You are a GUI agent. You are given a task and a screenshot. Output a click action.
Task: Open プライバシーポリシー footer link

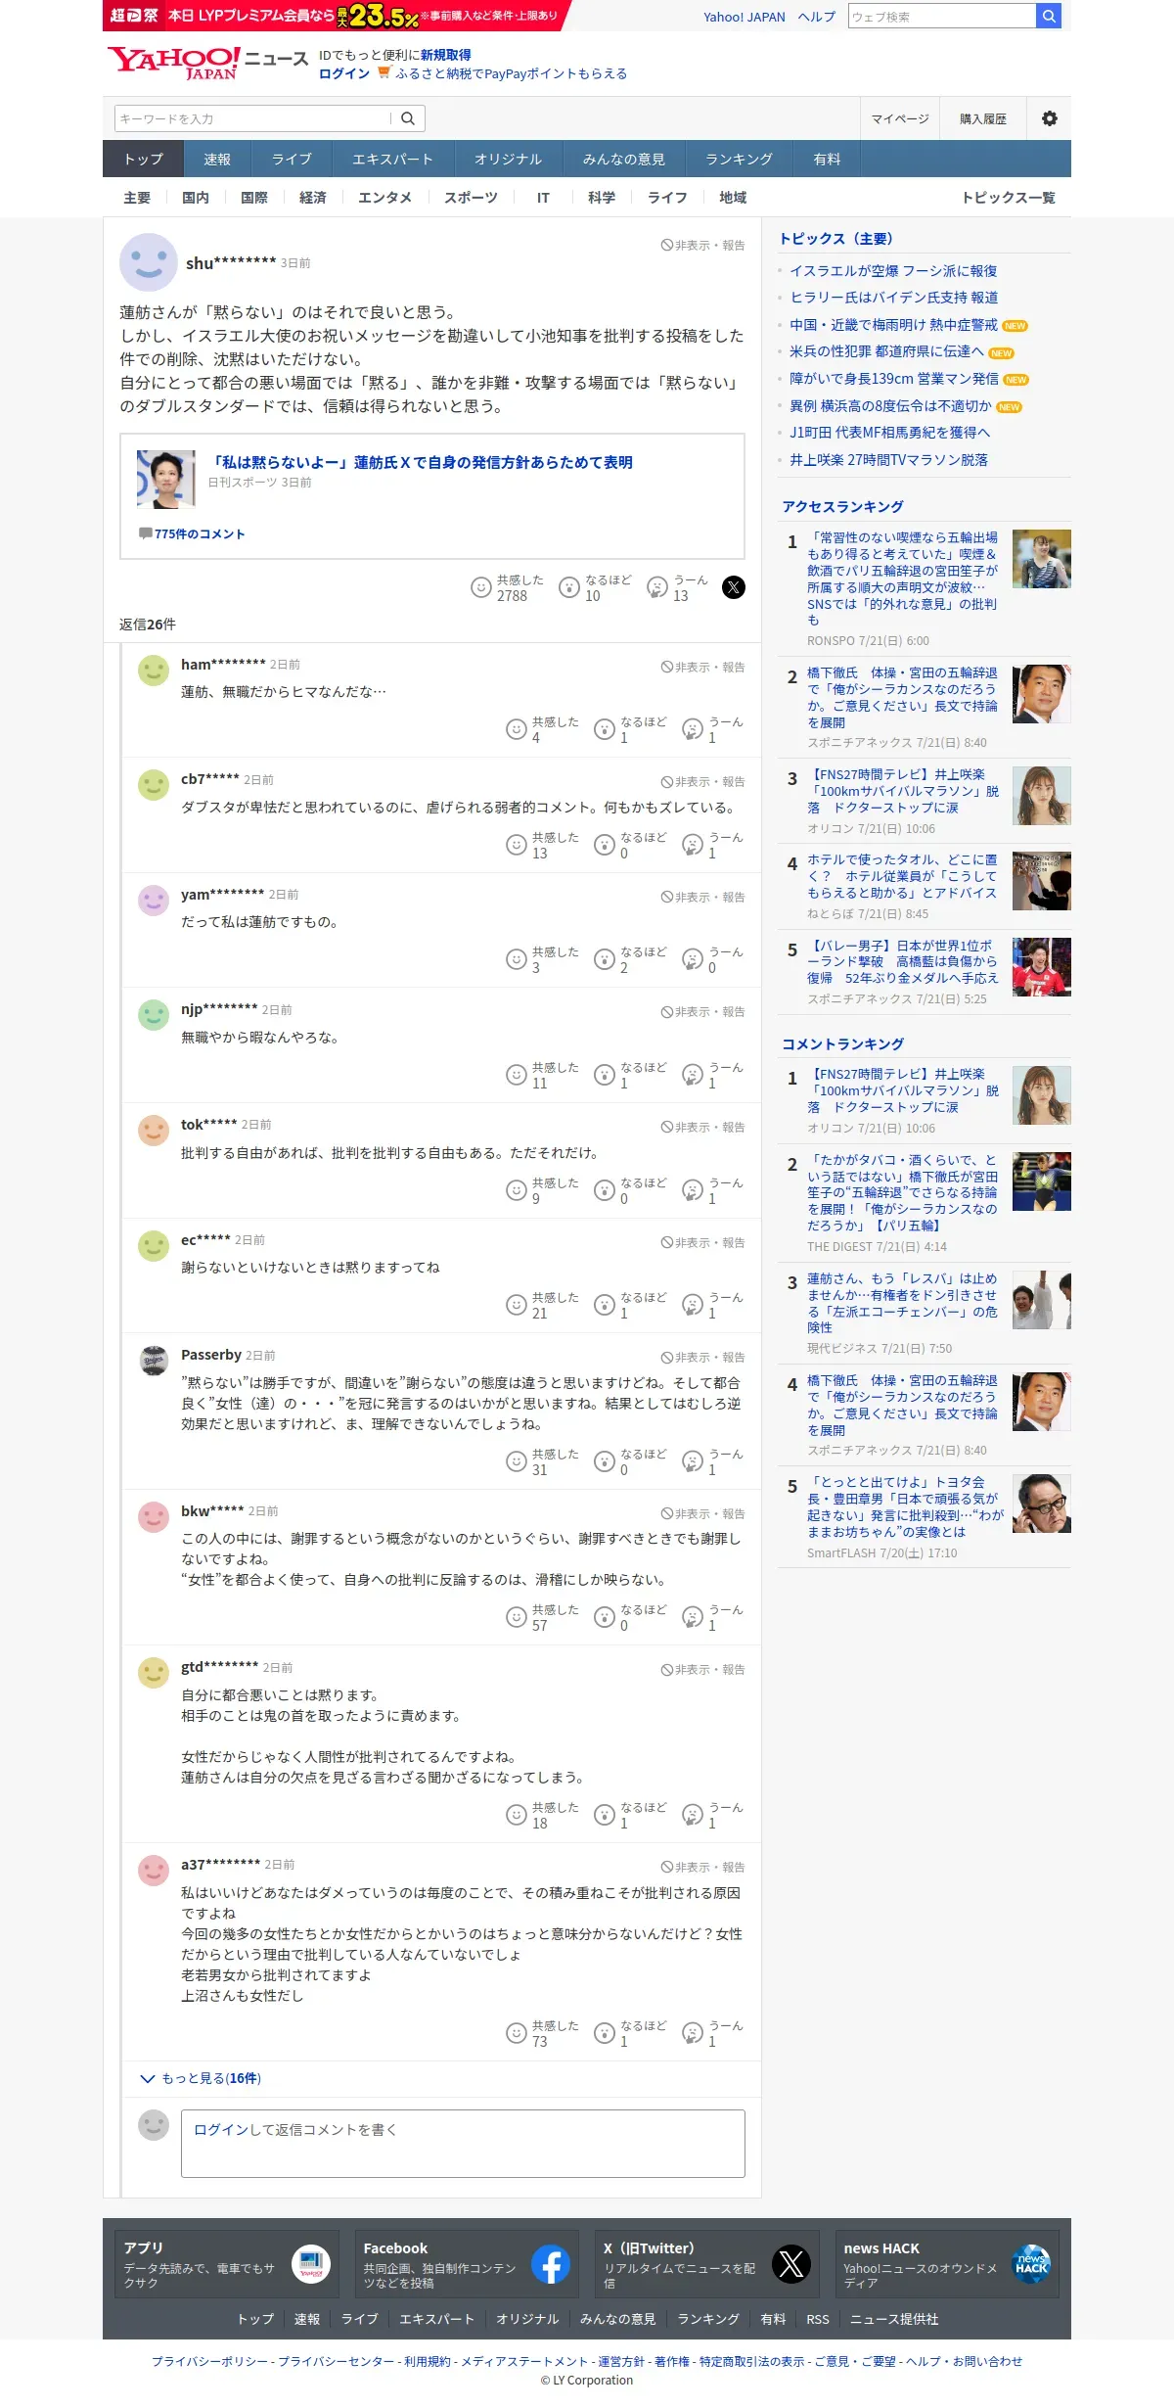pos(209,2361)
